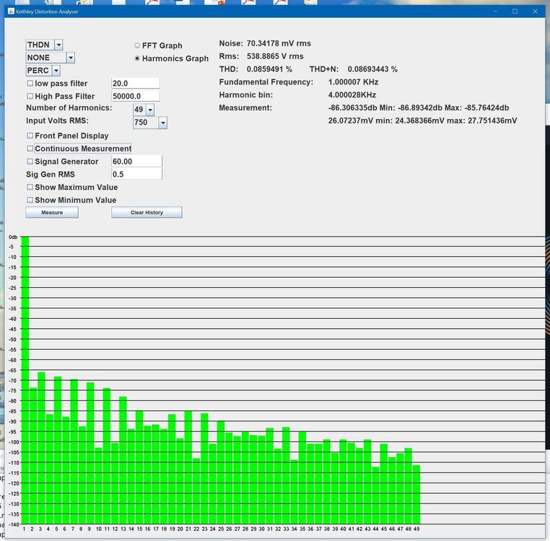The height and width of the screenshot is (541, 550).
Task: Toggle Continuous Measurement checkbox
Action: [30, 149]
